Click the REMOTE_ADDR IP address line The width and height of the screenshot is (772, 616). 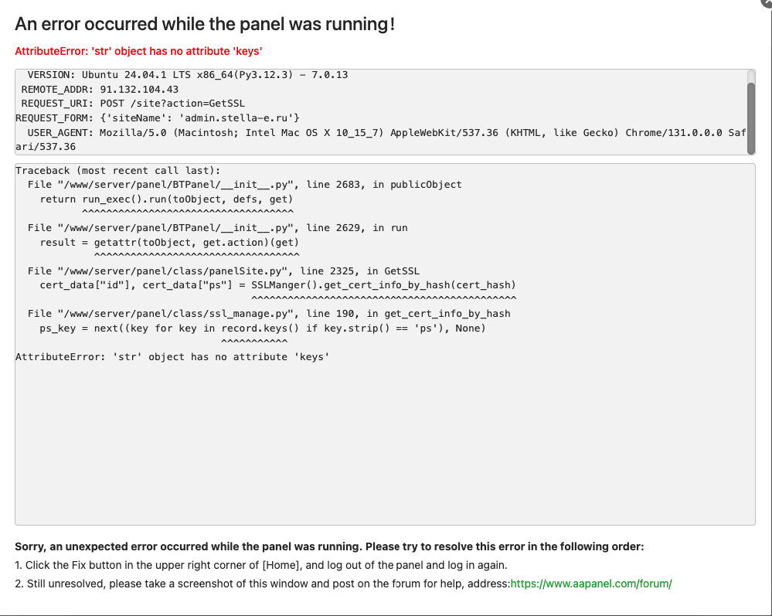click(x=100, y=90)
